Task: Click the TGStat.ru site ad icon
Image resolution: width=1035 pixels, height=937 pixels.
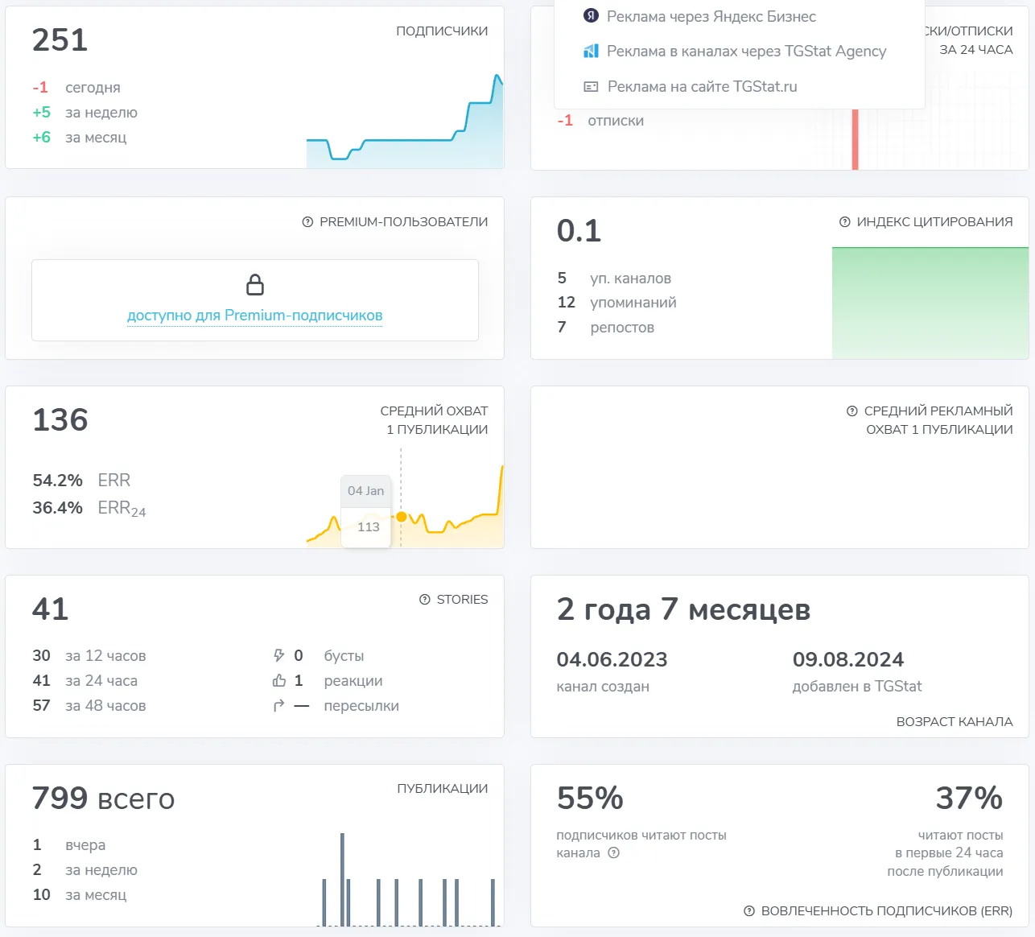Action: click(591, 86)
